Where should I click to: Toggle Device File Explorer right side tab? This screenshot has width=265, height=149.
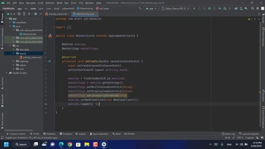pos(263,117)
